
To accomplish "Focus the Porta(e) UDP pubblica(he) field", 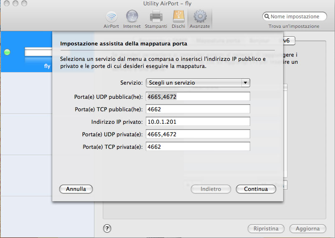I will [x=198, y=97].
